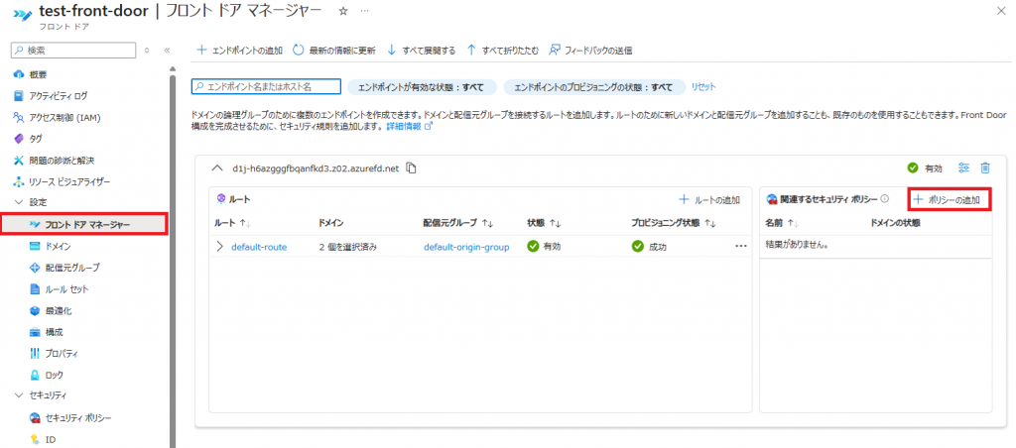1016x448 pixels.
Task: Click すべて折りたたむ toolbar button
Action: tap(503, 50)
